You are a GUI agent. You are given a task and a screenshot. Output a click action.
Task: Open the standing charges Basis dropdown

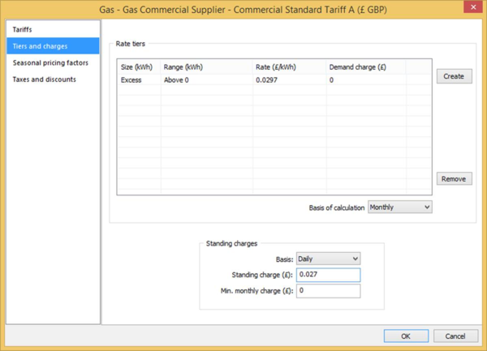[x=328, y=259]
